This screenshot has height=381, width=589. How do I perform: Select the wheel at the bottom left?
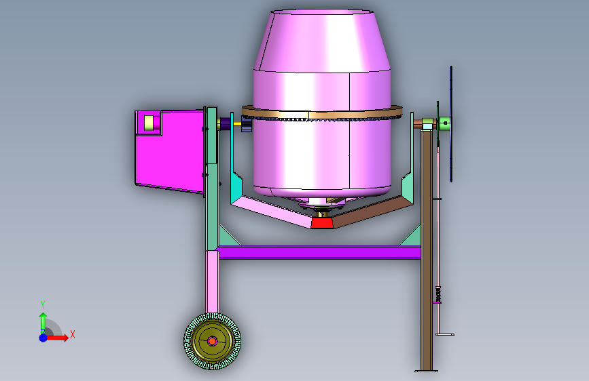click(x=212, y=341)
